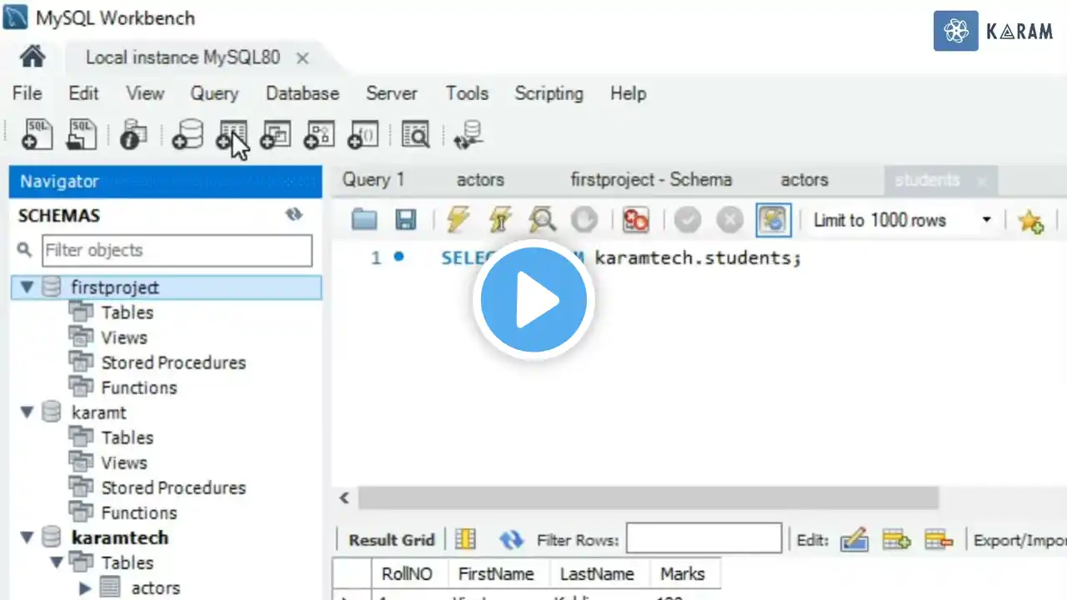The image size is (1067, 600).
Task: Open the Query menu
Action: 214,93
